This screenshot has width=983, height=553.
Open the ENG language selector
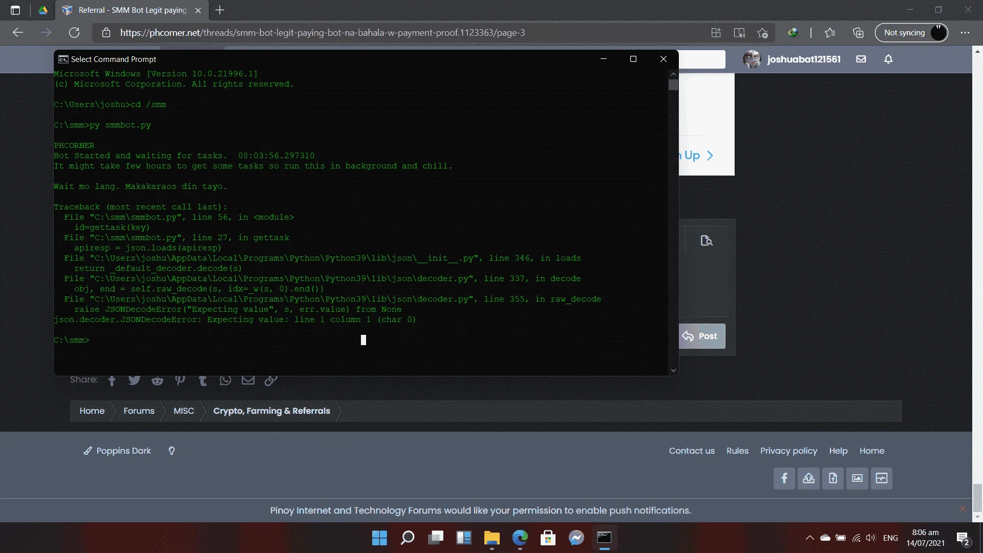pyautogui.click(x=890, y=538)
